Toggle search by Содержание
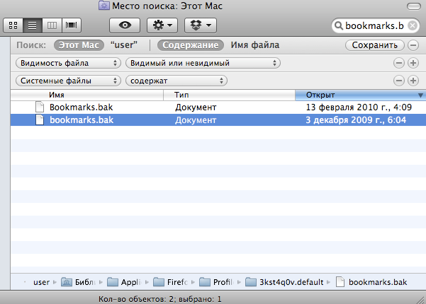The height and width of the screenshot is (304, 426). click(191, 45)
